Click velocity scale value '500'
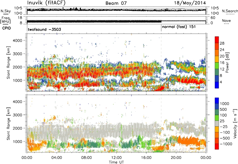This screenshot has height=164, width=238. pyautogui.click(x=224, y=110)
